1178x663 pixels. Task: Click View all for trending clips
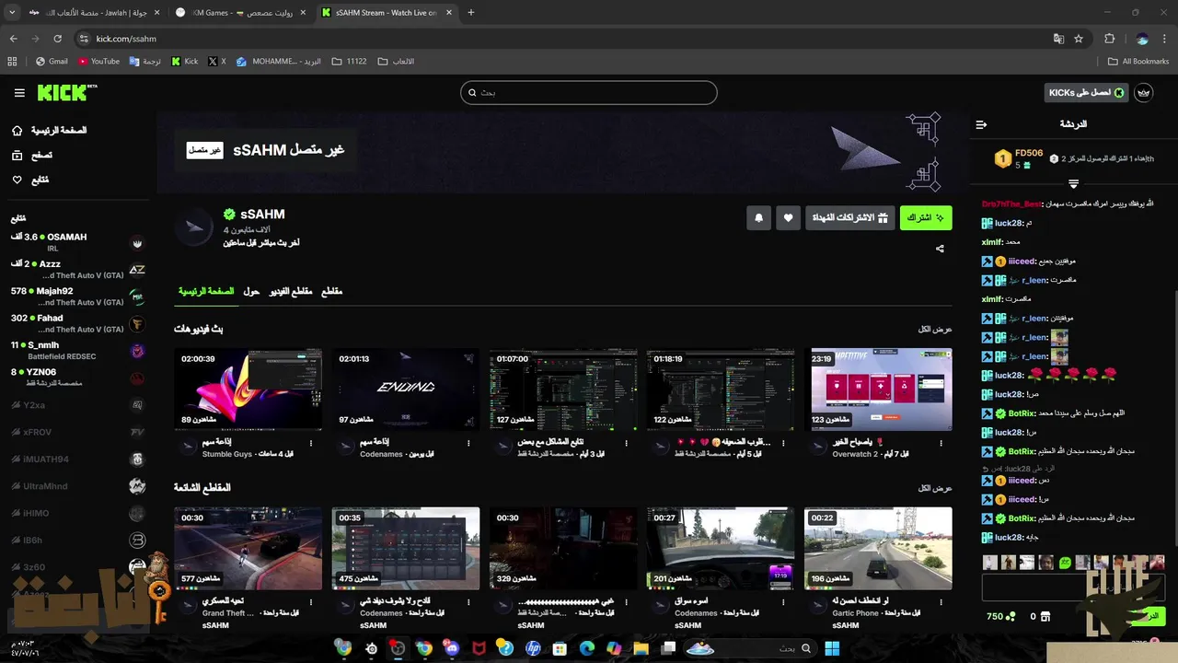point(935,487)
